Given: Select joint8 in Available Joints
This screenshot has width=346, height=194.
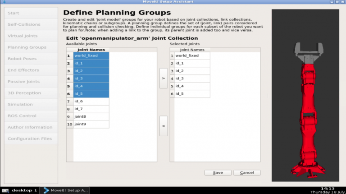Looking at the screenshot, I should coord(91,116).
